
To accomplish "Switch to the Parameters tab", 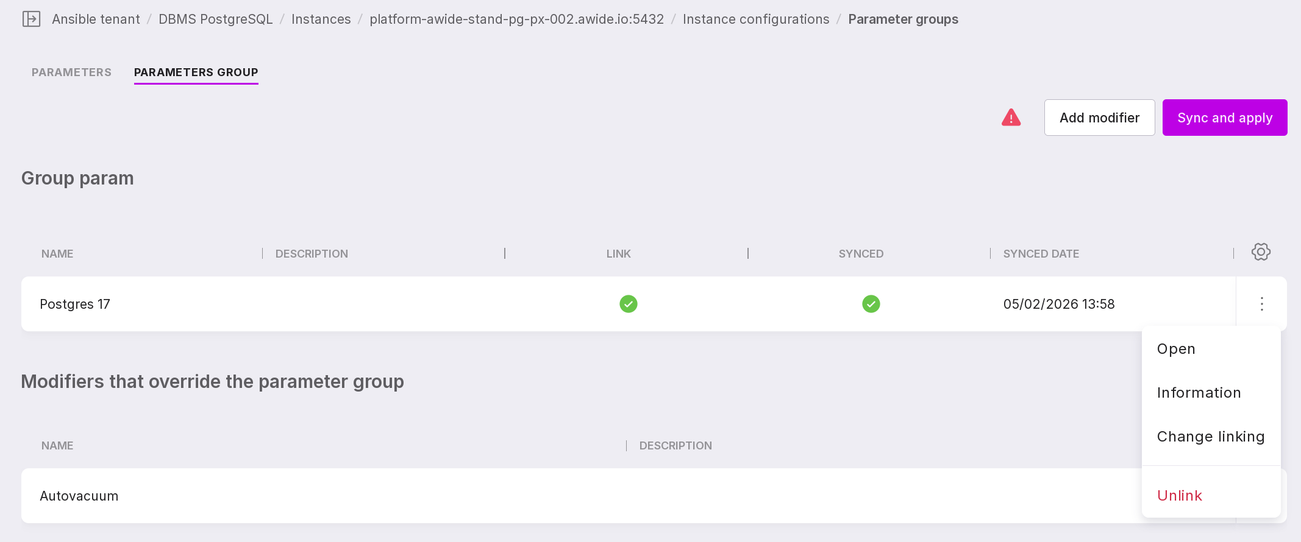I will point(71,72).
